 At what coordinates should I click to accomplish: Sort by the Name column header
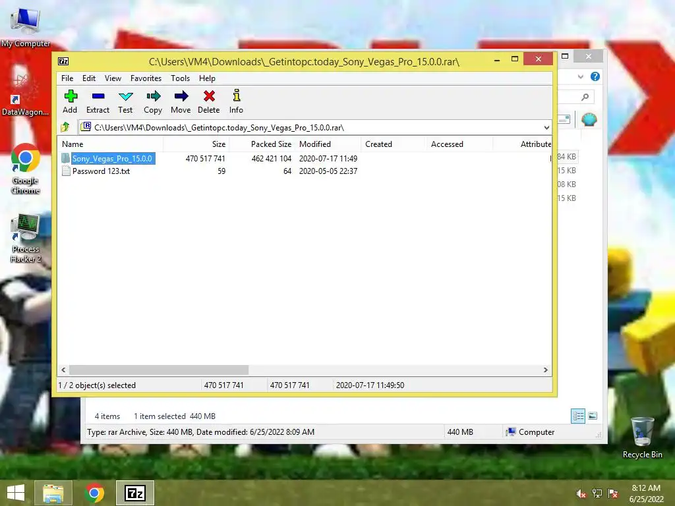click(110, 144)
